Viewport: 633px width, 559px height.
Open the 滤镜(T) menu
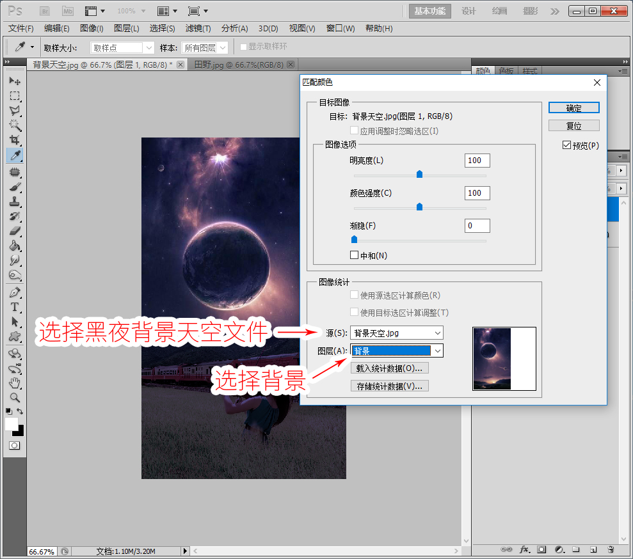click(198, 28)
